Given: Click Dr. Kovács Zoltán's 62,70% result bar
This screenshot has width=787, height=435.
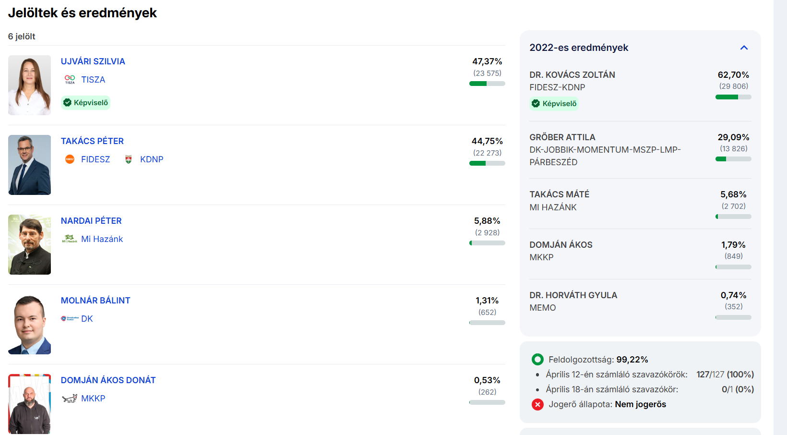Looking at the screenshot, I should coord(733,97).
